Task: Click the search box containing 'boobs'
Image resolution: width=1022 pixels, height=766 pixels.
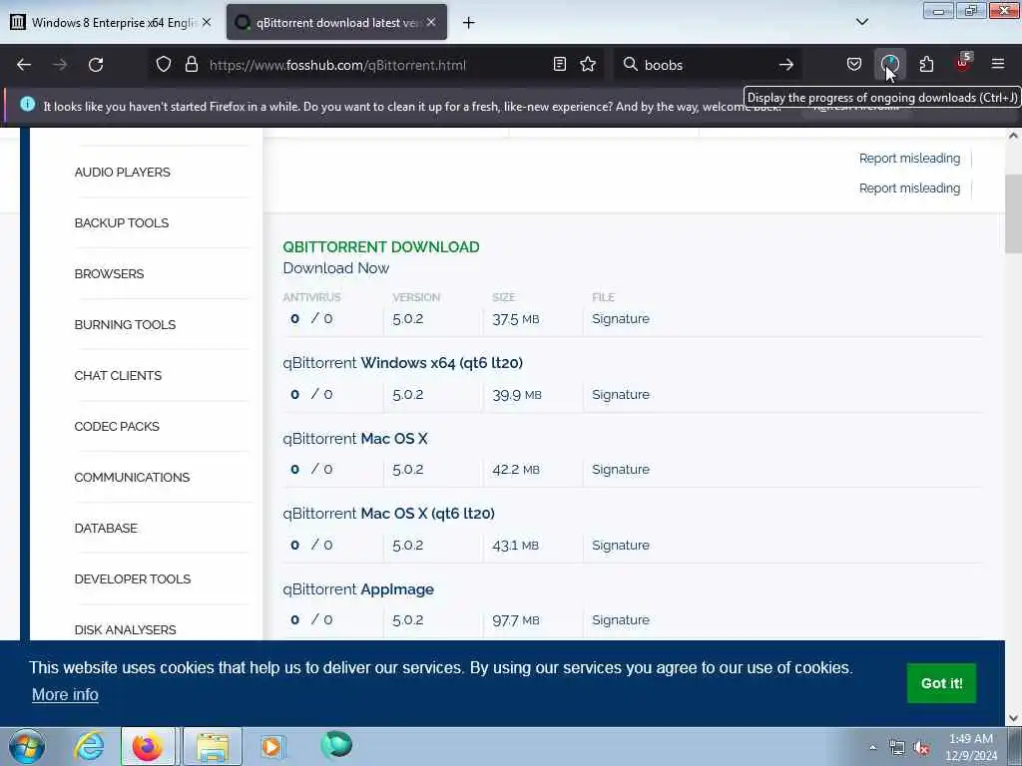Action: (x=708, y=65)
